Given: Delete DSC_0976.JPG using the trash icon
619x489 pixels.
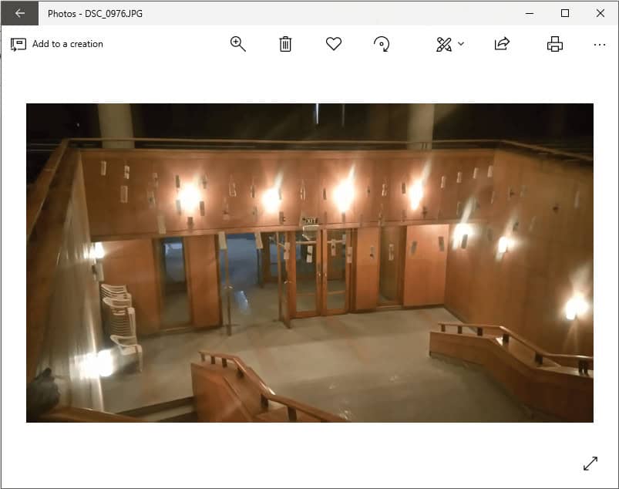Looking at the screenshot, I should pos(285,44).
